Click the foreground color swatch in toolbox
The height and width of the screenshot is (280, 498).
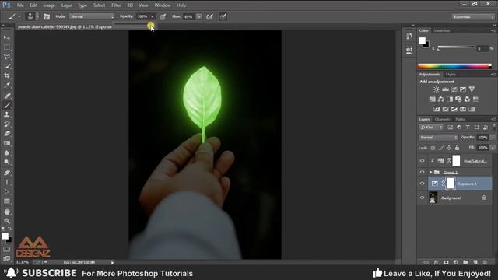(5, 236)
